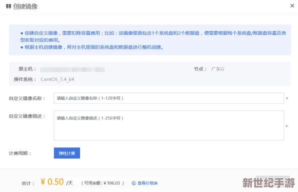298x192 pixels.
Task: Click the 节点 label
Action: click(200, 69)
